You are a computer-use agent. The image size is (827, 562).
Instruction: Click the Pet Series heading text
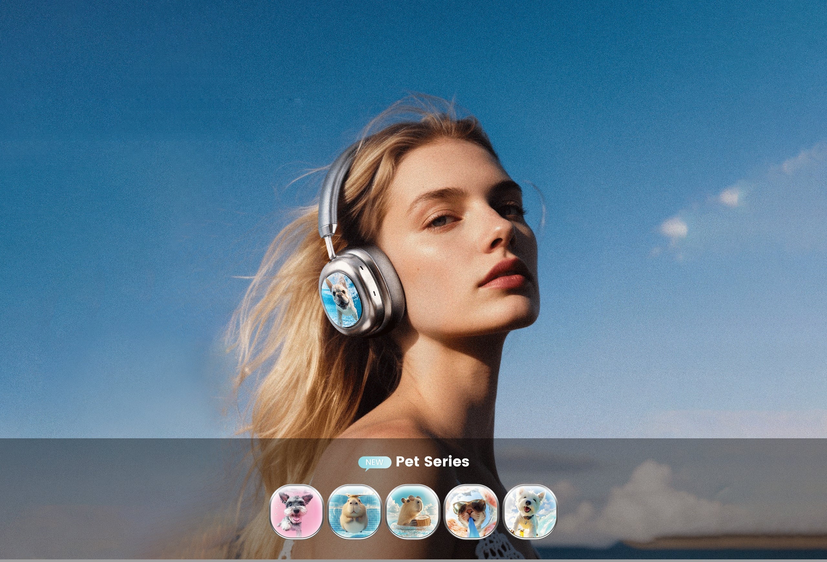coord(432,462)
